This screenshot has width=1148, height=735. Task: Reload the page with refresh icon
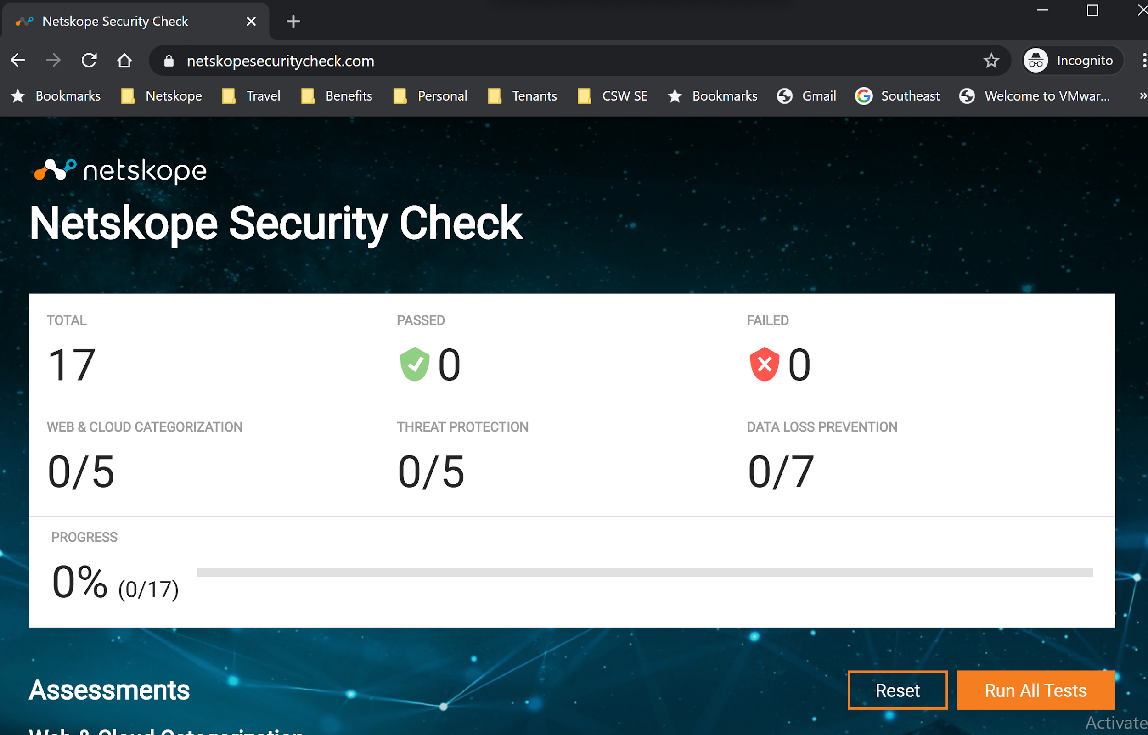89,61
